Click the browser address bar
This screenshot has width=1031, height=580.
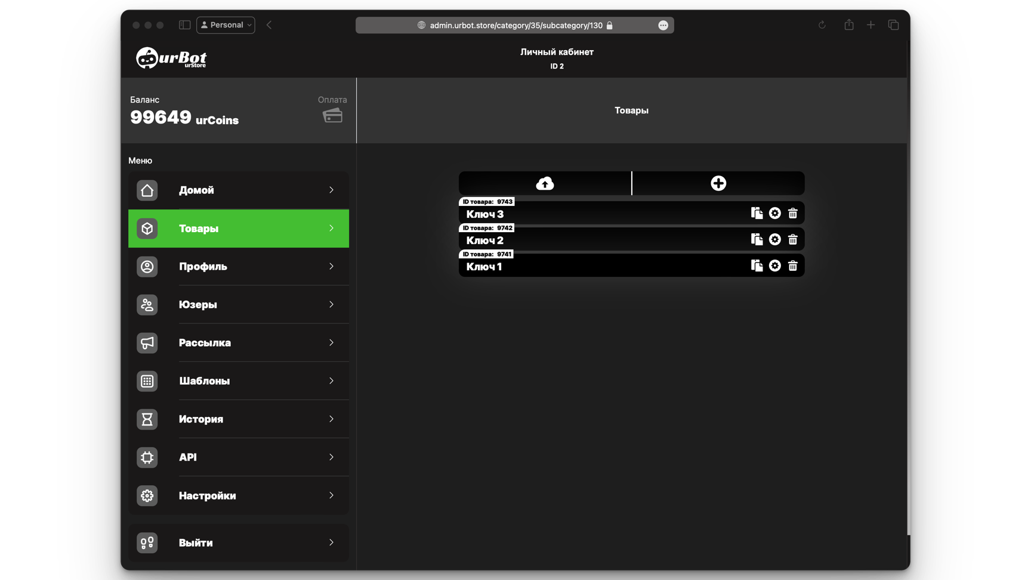pyautogui.click(x=515, y=25)
